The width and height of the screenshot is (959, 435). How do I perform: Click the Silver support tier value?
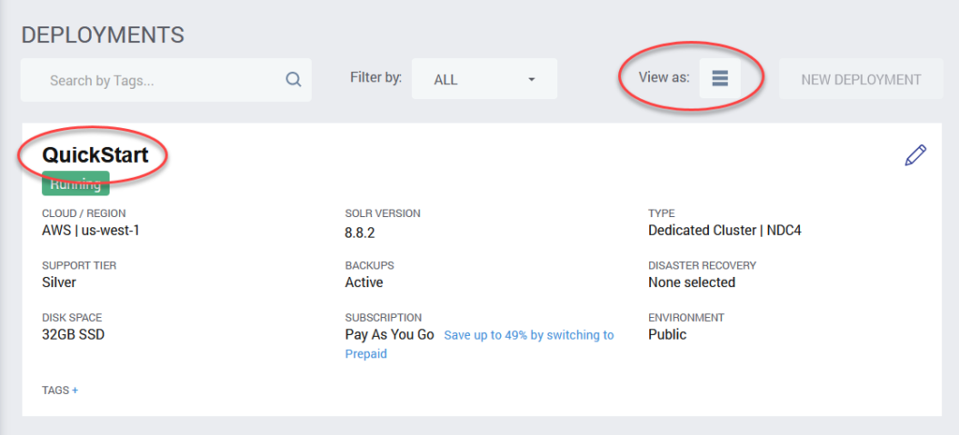pyautogui.click(x=59, y=283)
